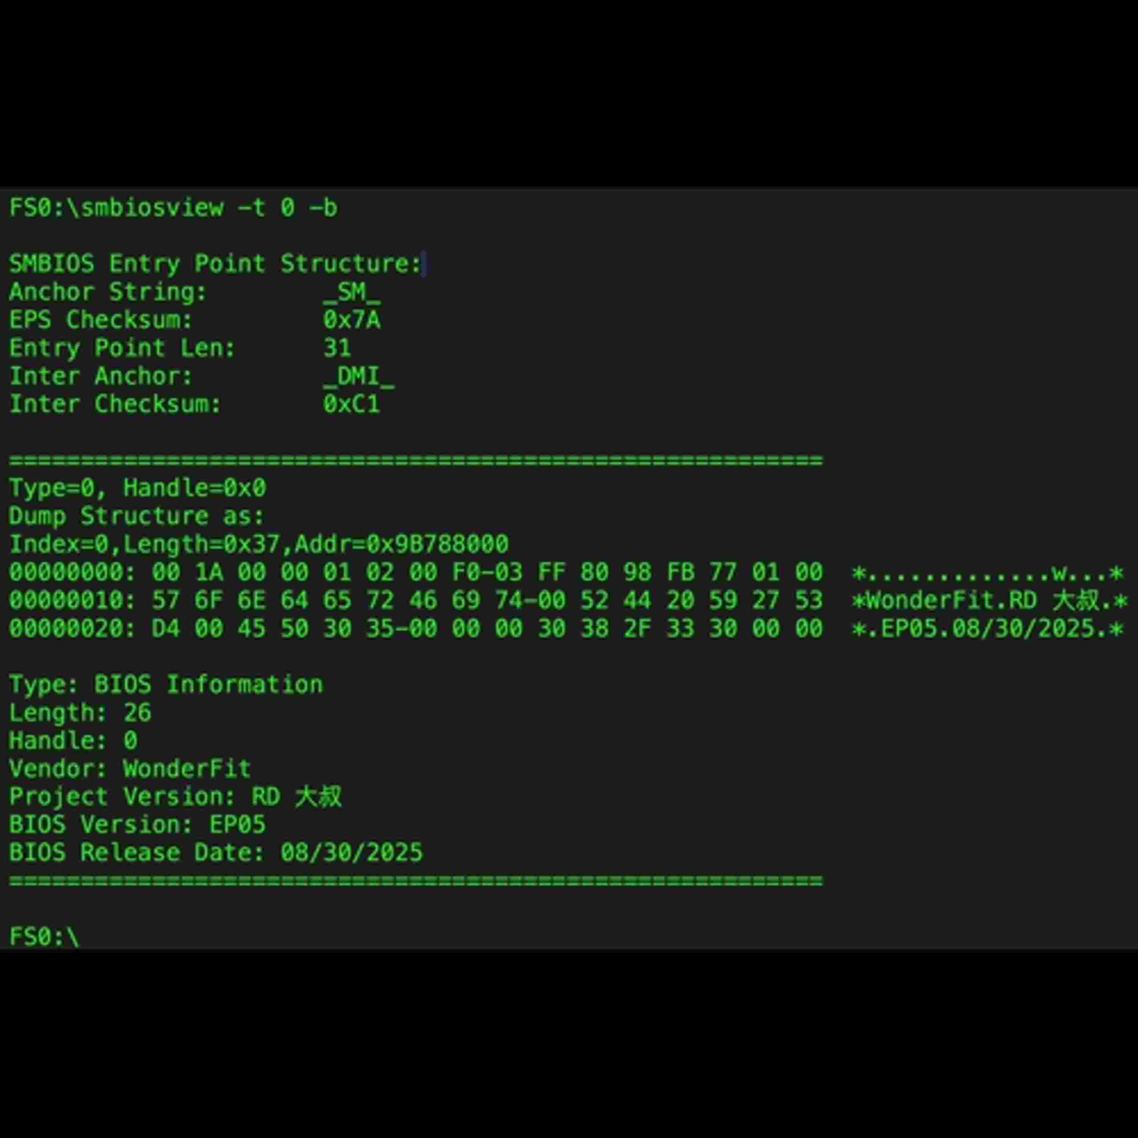Click the SMBIOS Entry Point Structure heading
The image size is (1138, 1138).
(215, 263)
